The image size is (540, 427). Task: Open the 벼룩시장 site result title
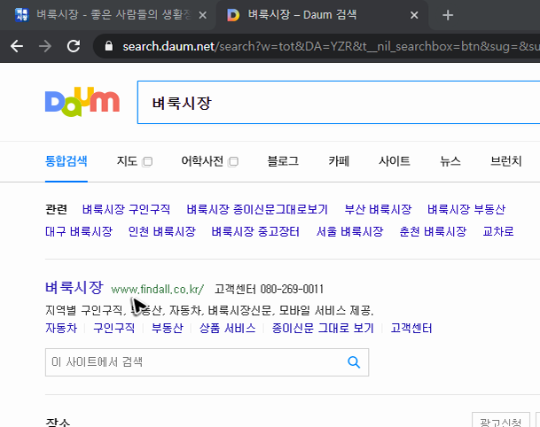click(x=74, y=287)
